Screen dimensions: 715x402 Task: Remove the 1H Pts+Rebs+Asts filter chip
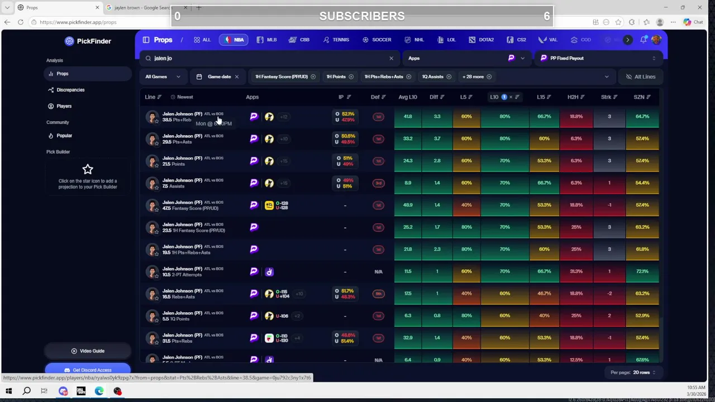click(408, 76)
